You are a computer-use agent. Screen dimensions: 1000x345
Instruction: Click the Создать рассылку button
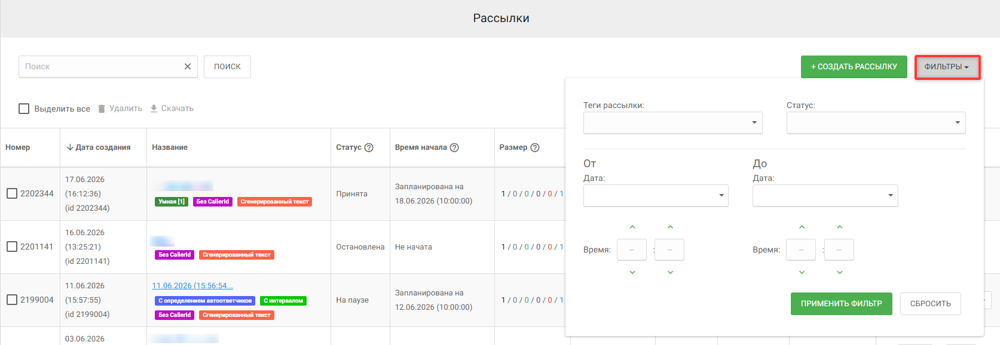[854, 67]
